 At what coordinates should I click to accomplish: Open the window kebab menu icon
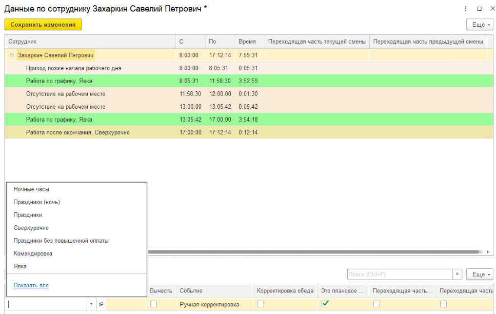466,9
